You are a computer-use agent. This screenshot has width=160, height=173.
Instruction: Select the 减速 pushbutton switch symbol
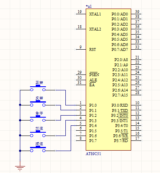click(38, 149)
